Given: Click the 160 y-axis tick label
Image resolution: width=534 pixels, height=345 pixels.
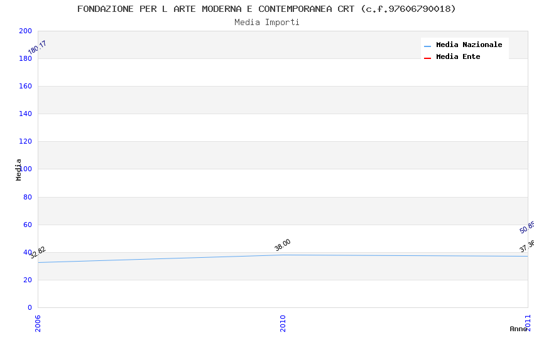Looking at the screenshot, I should coord(25,87).
